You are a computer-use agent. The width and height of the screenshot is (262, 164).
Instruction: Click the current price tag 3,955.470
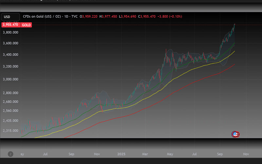coord(11,25)
